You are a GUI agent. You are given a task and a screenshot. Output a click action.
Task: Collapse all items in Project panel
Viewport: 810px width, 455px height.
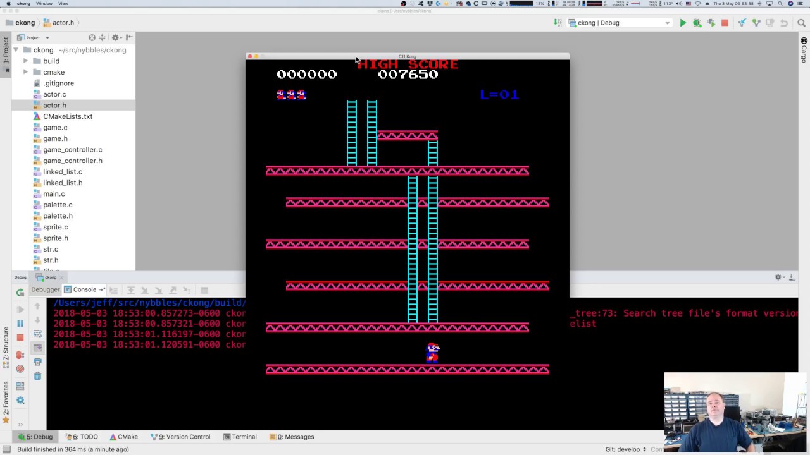(x=101, y=38)
